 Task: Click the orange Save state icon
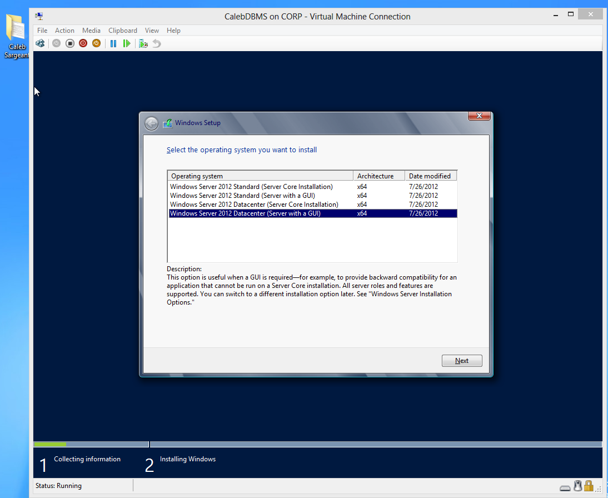(x=96, y=43)
